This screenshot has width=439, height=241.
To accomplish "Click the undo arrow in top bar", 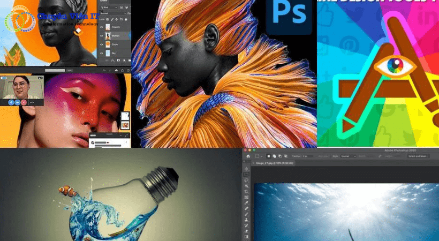I will coord(104,70).
